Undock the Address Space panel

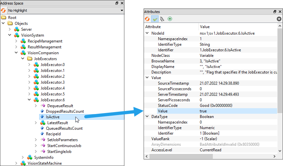[117, 3]
